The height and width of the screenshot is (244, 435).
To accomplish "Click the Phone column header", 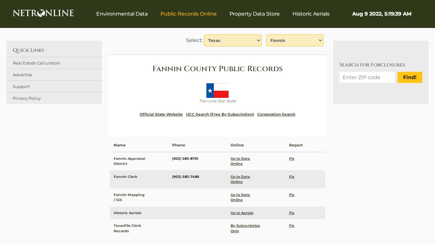I will [x=179, y=145].
